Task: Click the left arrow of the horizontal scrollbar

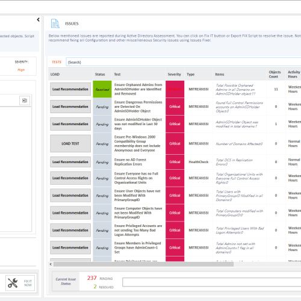Action: coord(51,264)
